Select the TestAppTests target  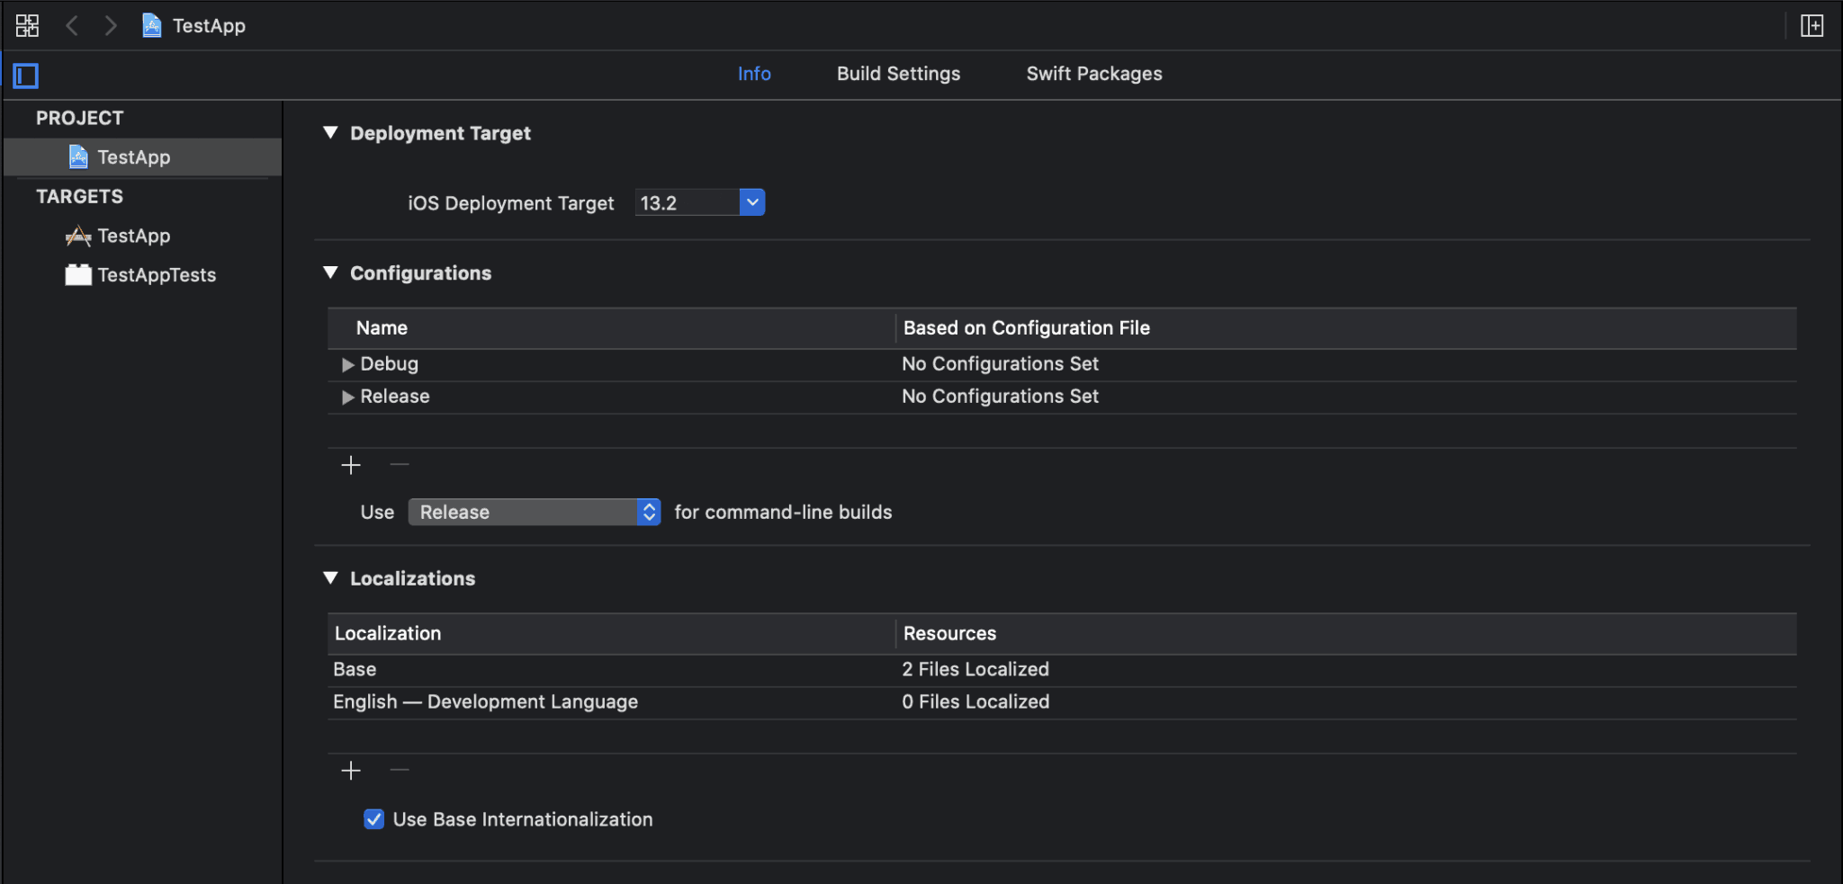point(156,275)
